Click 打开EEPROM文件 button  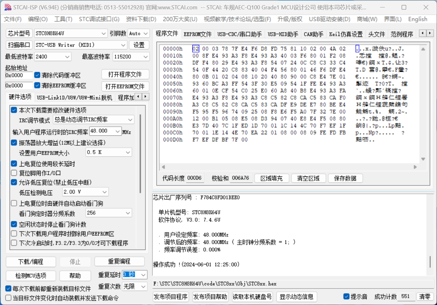[125, 86]
